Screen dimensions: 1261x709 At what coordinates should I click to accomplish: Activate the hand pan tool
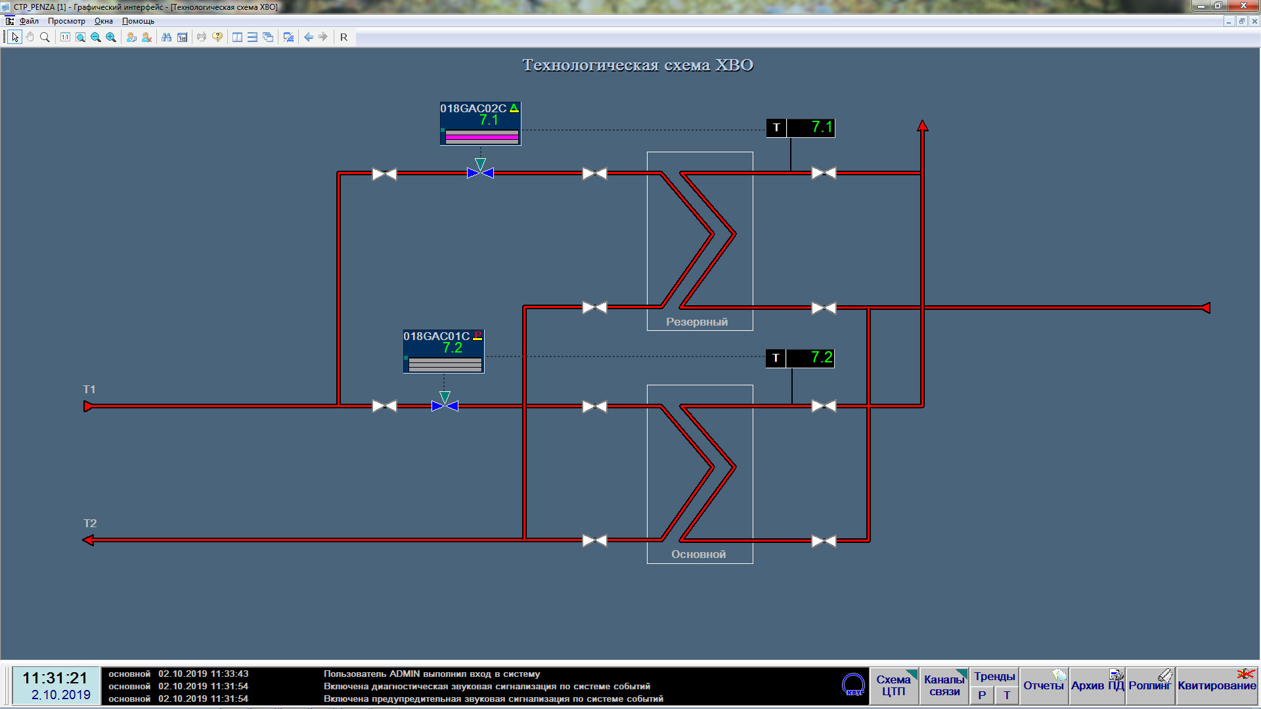pos(30,37)
